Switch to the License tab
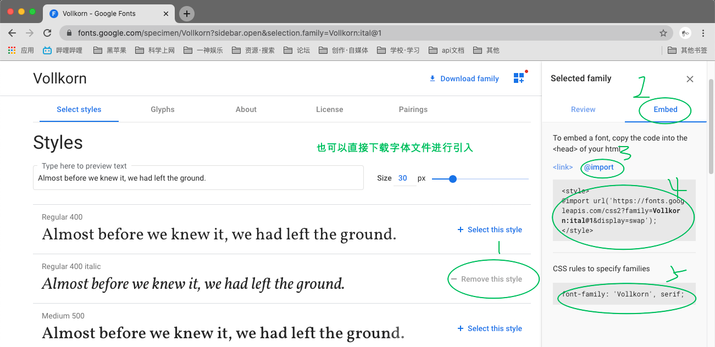Screen dimensions: 715x347 click(x=330, y=109)
